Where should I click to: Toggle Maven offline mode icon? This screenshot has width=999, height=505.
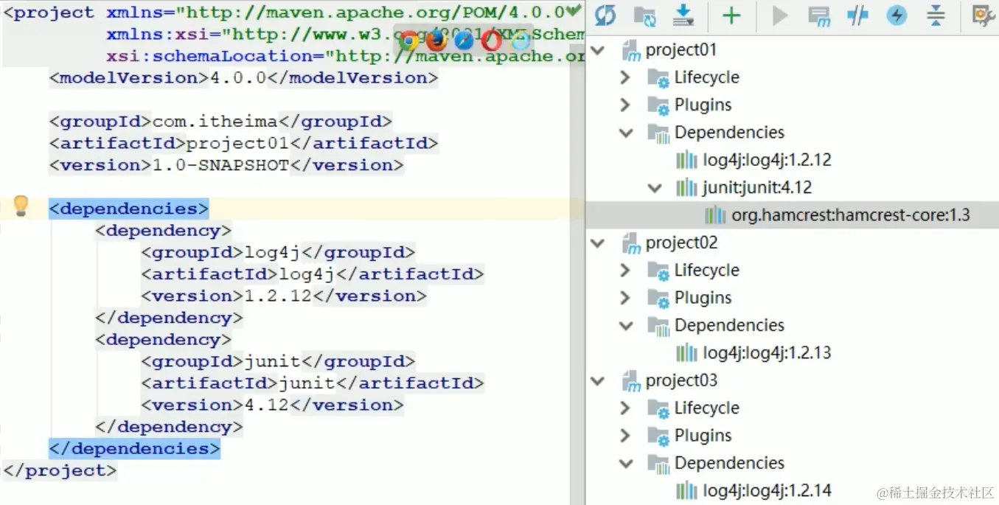coord(857,15)
